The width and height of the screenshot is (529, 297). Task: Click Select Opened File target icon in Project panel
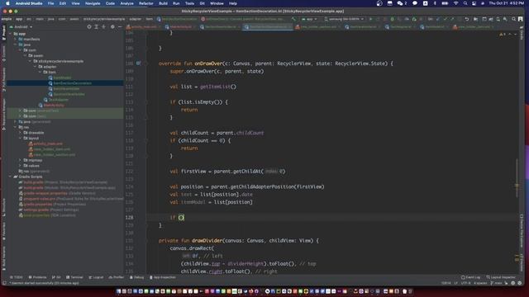point(89,26)
